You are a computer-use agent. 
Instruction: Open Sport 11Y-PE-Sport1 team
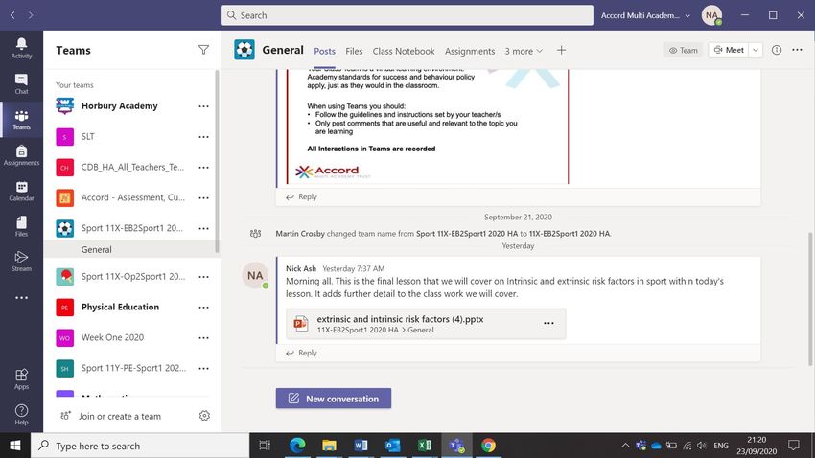pos(133,368)
